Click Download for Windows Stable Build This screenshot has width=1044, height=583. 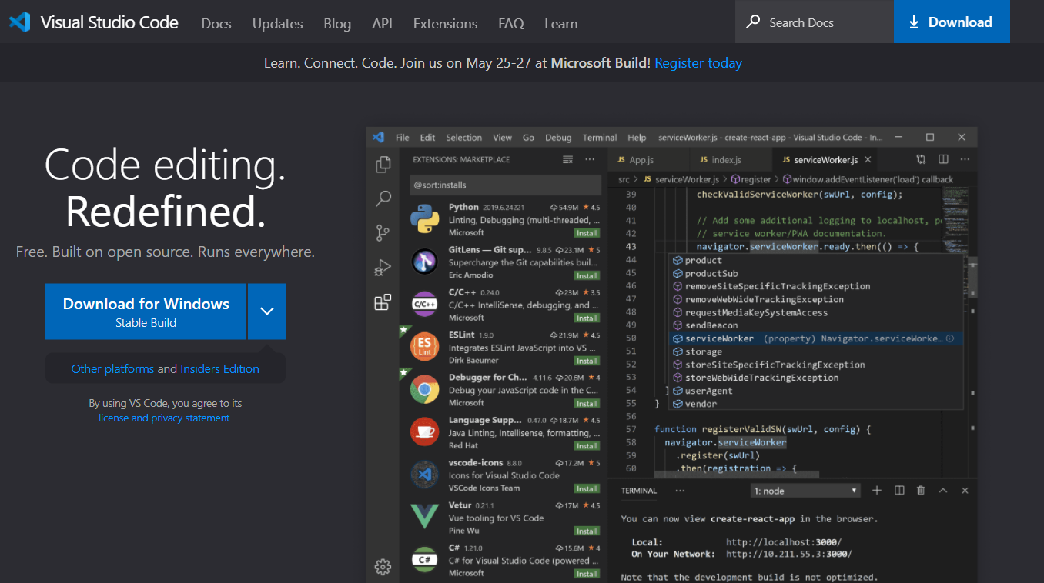[x=146, y=311]
